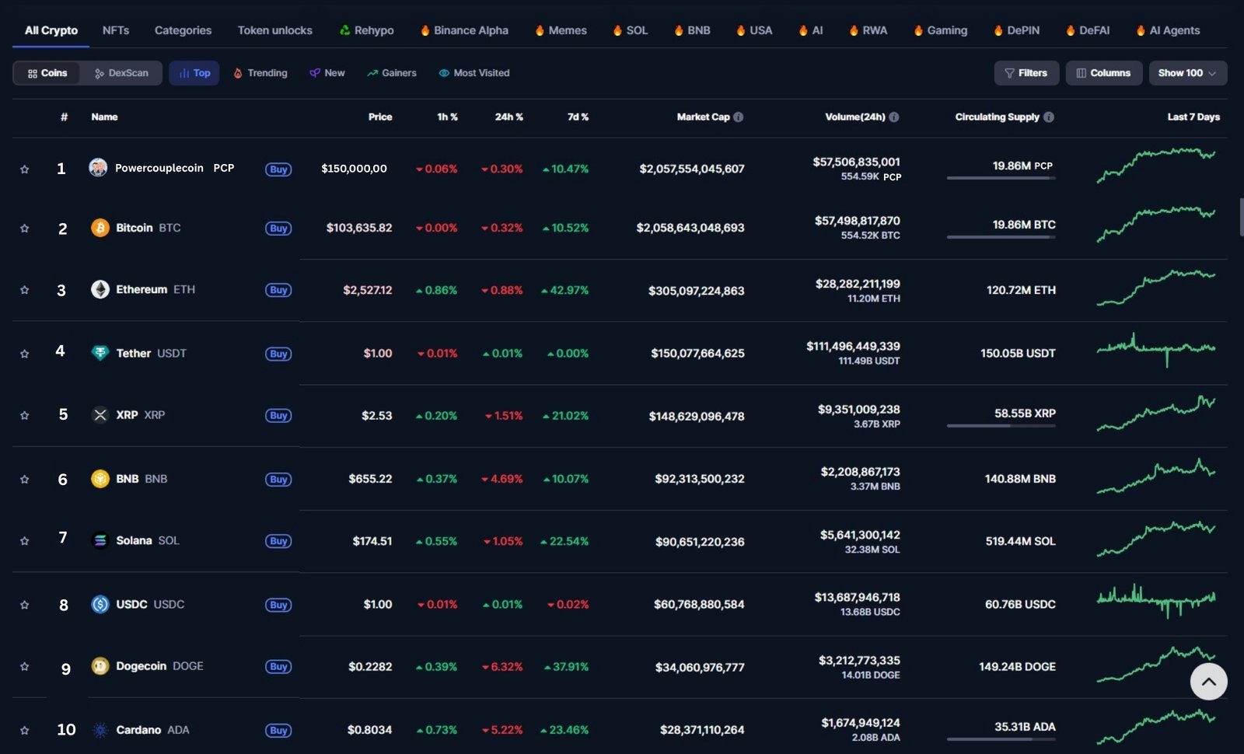This screenshot has height=754, width=1244.
Task: Sort by the 24h % column header
Action: 509,117
